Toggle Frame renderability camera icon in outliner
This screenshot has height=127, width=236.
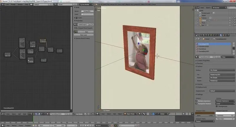235,20
